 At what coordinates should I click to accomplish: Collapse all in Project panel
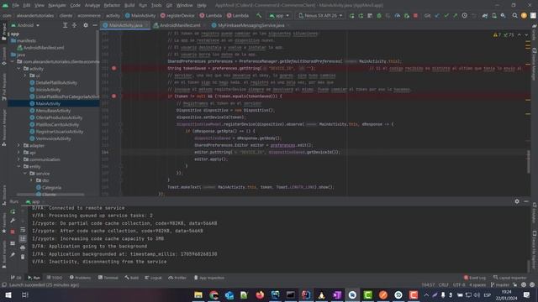(74, 25)
